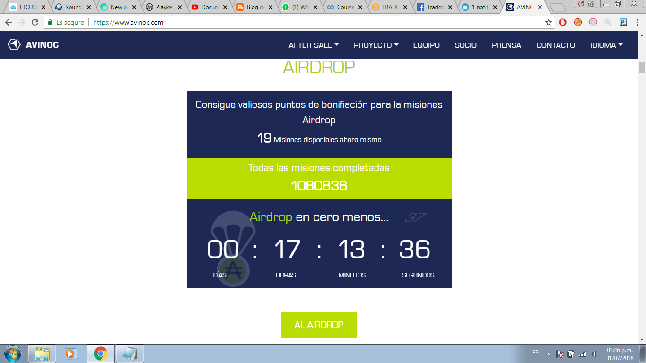Click the pink circular extension icon

click(x=593, y=22)
